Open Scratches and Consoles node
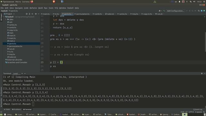The image size is (206, 116). tap(16, 62)
